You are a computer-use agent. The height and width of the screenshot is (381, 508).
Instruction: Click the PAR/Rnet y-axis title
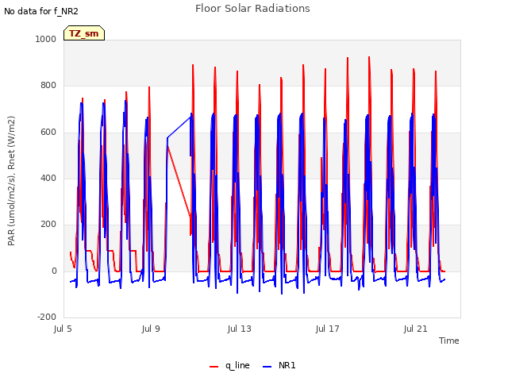point(11,181)
